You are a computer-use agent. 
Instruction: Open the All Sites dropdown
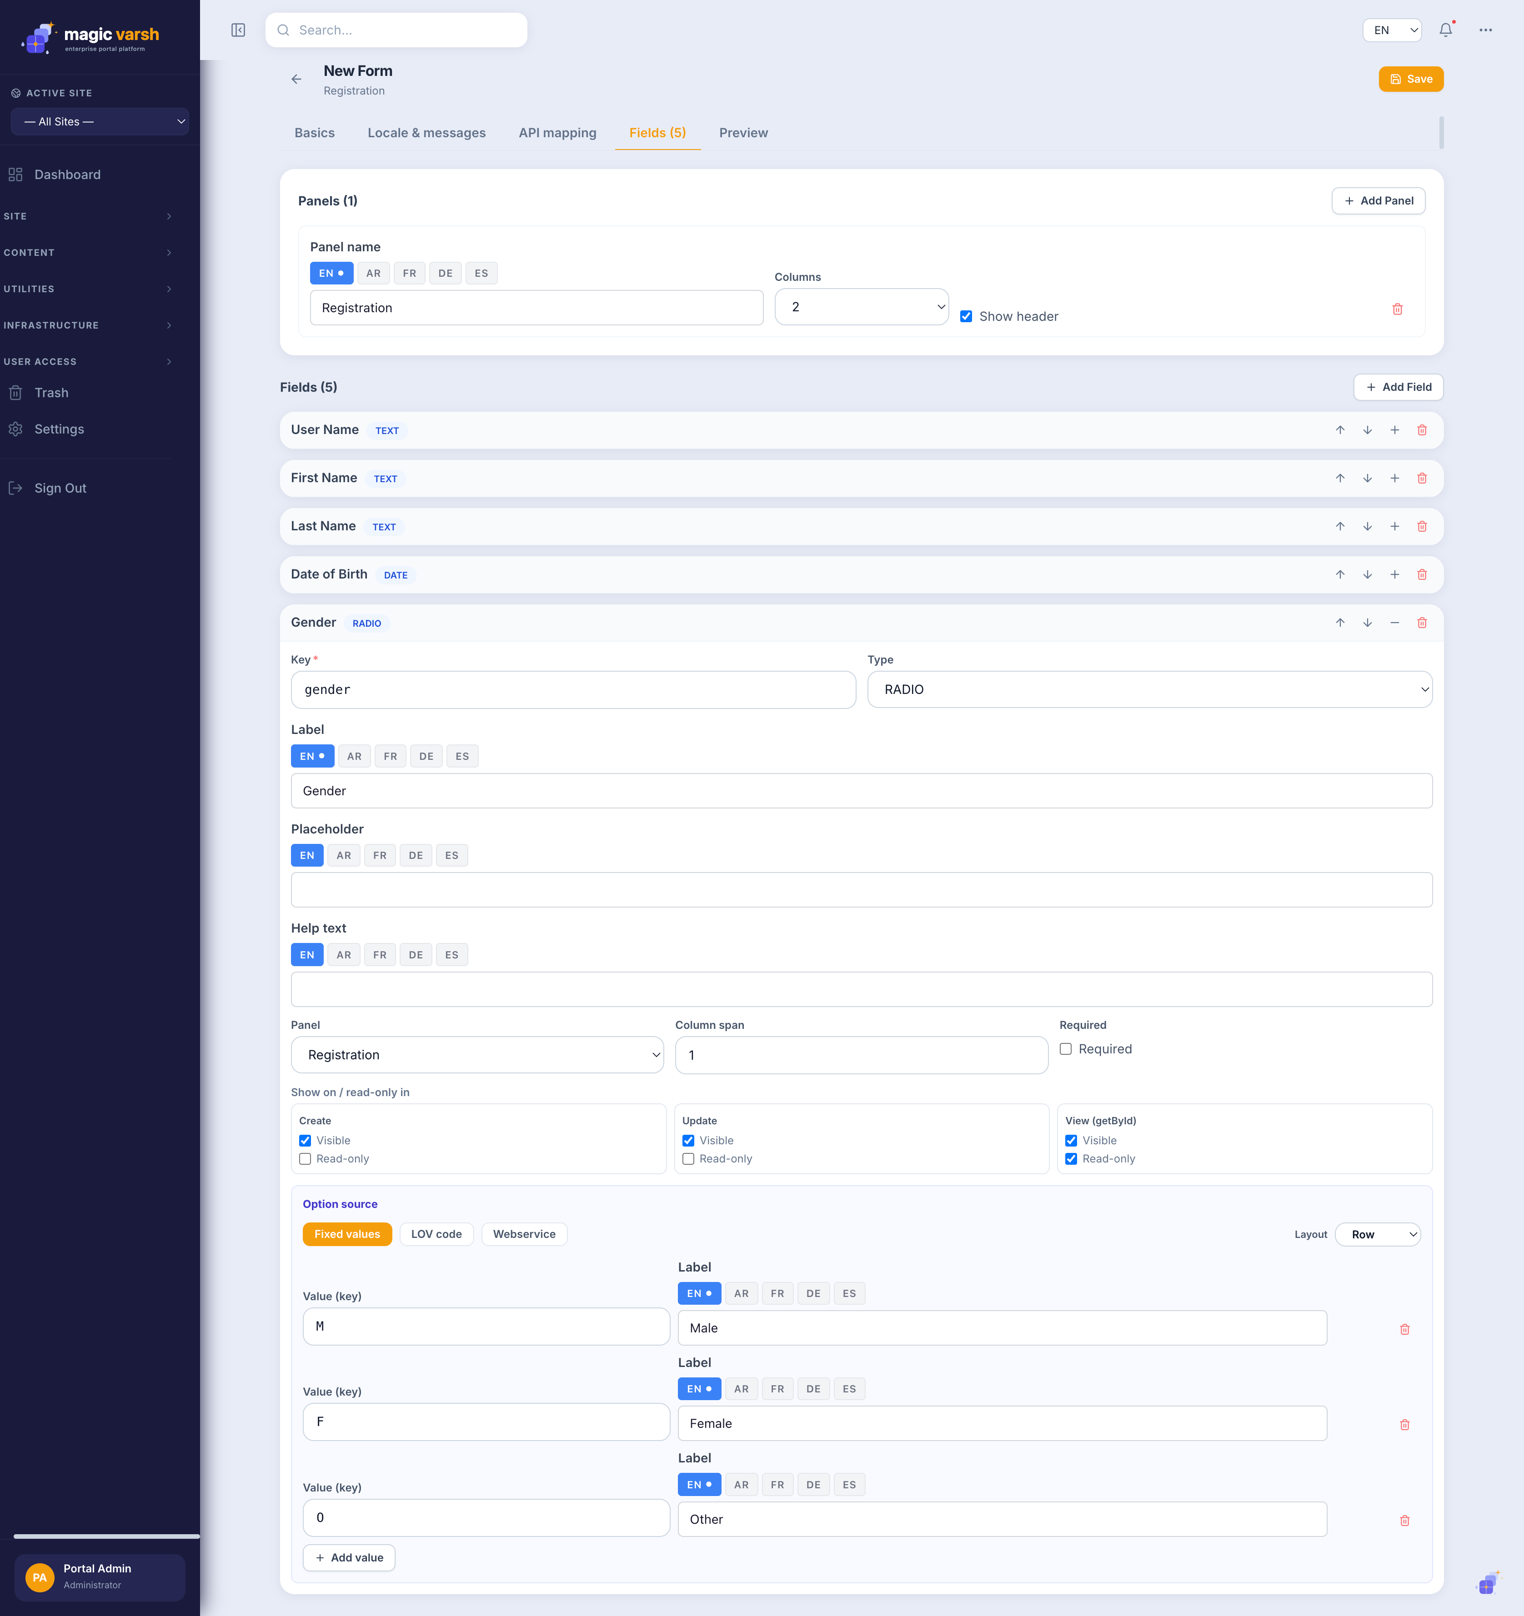[x=100, y=121]
